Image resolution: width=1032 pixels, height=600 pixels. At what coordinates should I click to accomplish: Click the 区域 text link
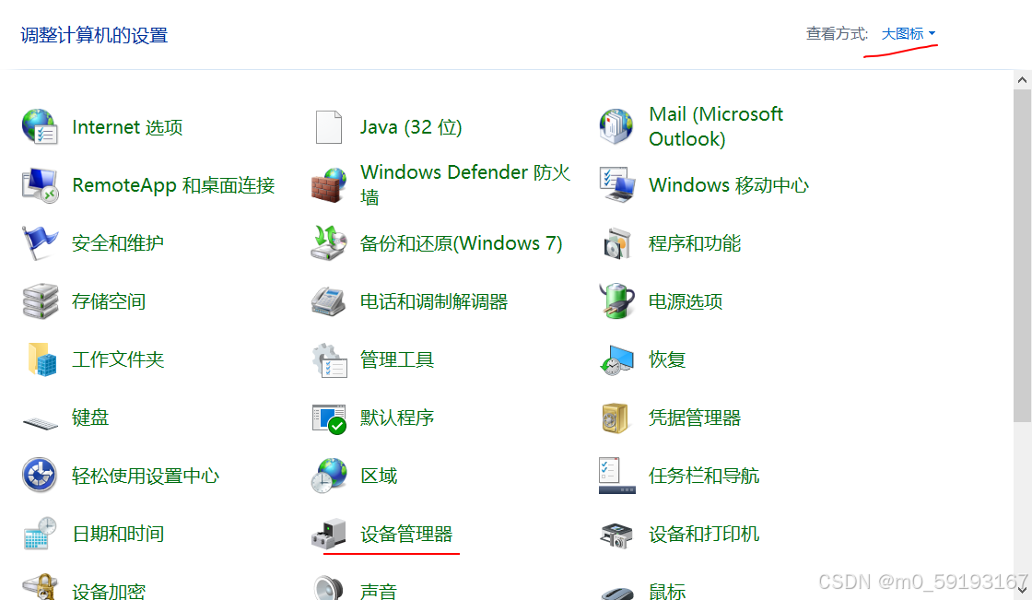click(x=379, y=476)
